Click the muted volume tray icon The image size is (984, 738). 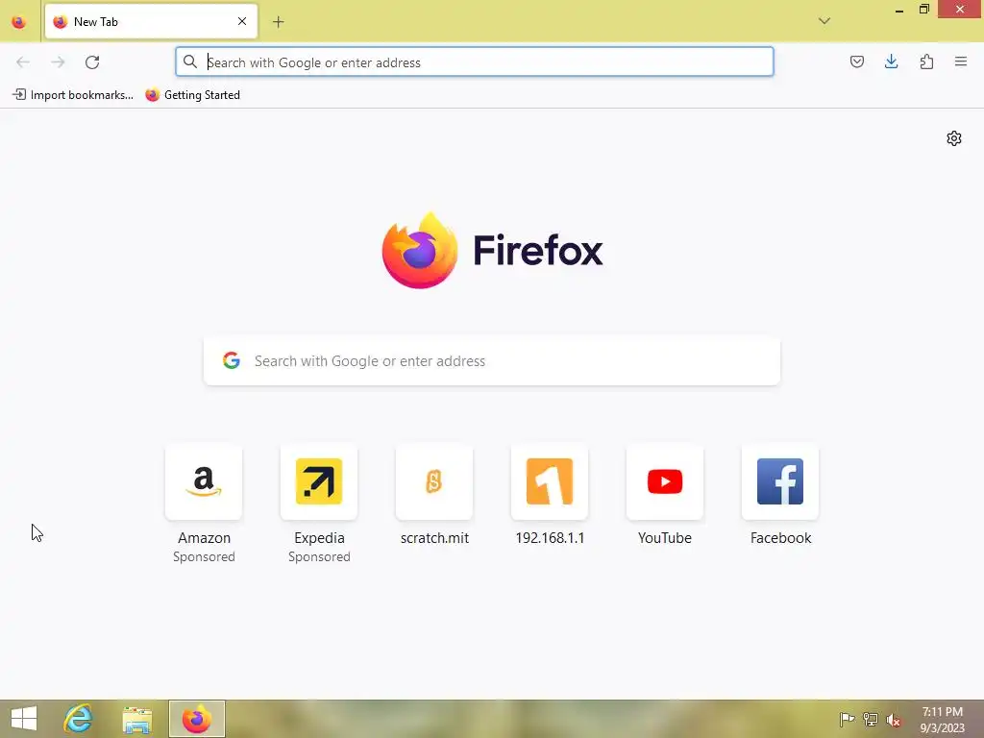click(x=894, y=720)
